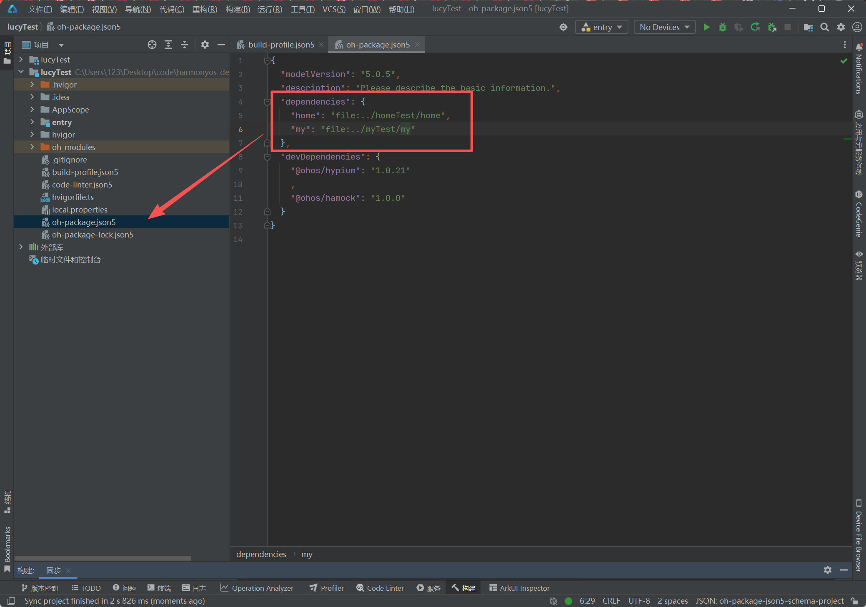Switch to build-profile.json5 tab

click(x=281, y=45)
